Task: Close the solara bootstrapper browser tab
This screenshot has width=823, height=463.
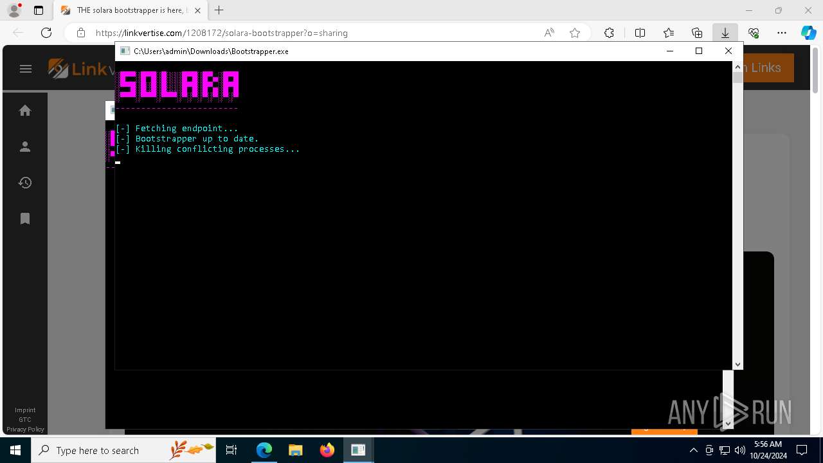Action: click(x=198, y=10)
